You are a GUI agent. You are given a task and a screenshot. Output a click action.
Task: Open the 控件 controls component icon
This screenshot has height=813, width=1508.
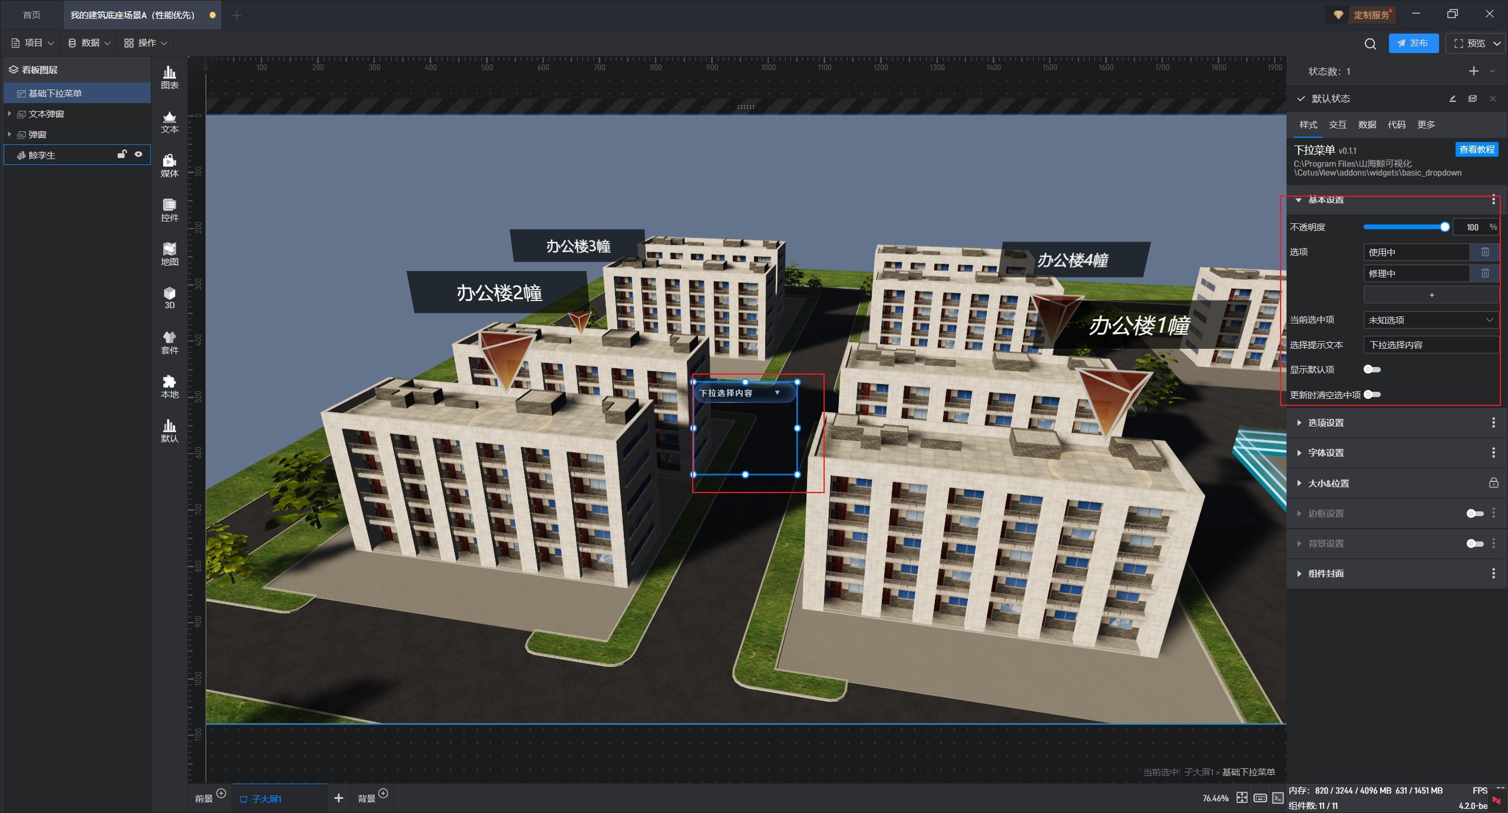pos(170,209)
